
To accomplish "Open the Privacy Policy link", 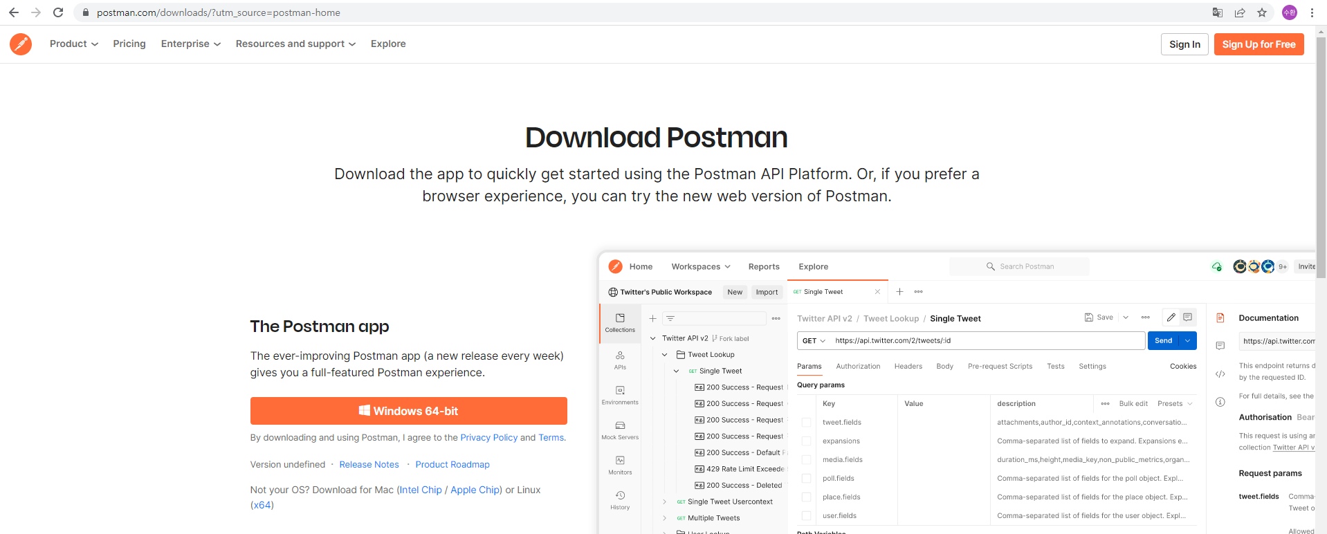I will (488, 437).
